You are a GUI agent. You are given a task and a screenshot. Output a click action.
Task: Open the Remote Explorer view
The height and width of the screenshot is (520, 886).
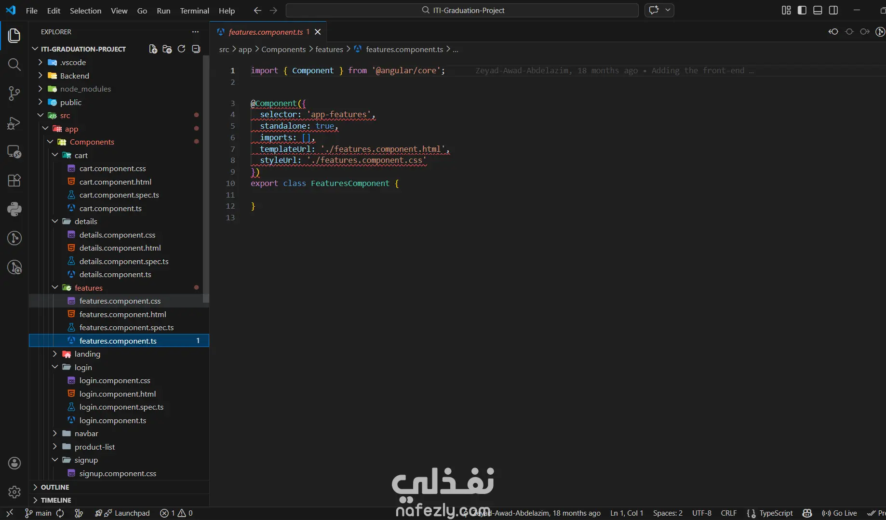click(x=14, y=152)
